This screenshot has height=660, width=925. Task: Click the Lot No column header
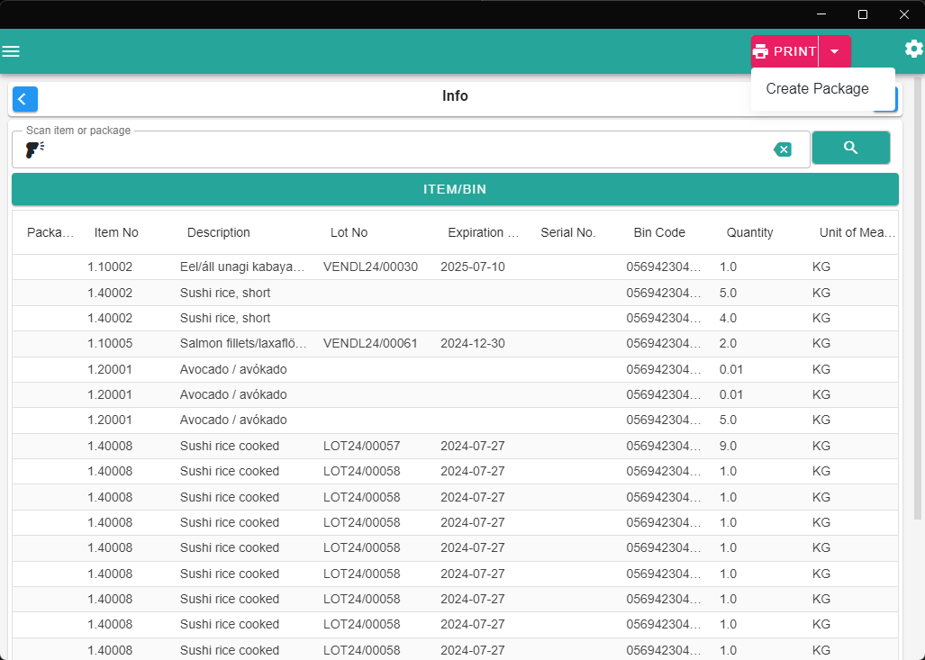pos(349,232)
